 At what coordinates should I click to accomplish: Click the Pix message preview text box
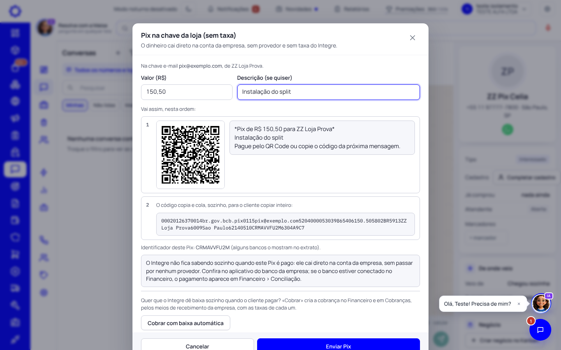(x=322, y=138)
